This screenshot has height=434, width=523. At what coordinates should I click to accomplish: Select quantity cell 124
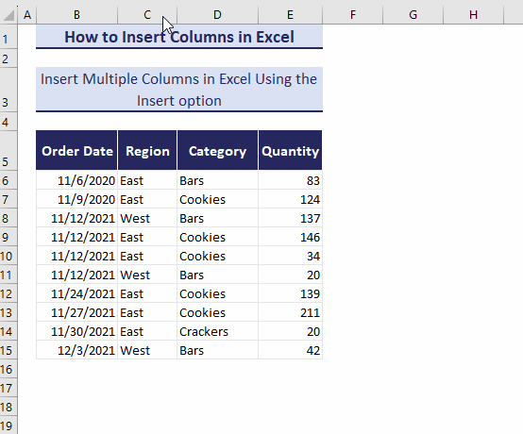tap(290, 199)
